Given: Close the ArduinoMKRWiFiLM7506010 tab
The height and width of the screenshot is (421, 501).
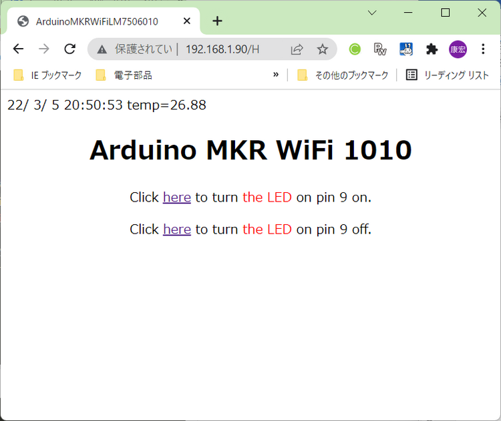Looking at the screenshot, I should 186,21.
